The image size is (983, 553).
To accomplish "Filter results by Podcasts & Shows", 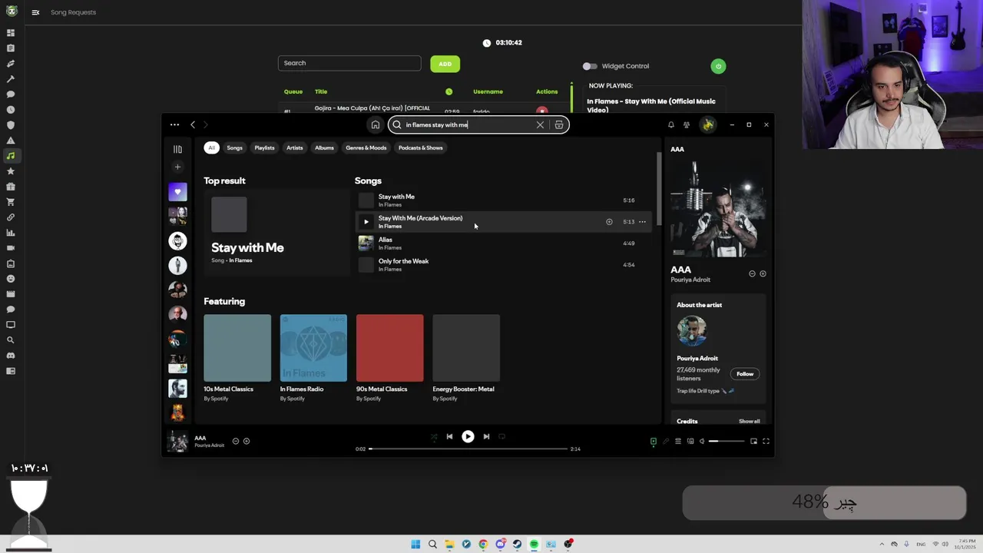I will [420, 147].
